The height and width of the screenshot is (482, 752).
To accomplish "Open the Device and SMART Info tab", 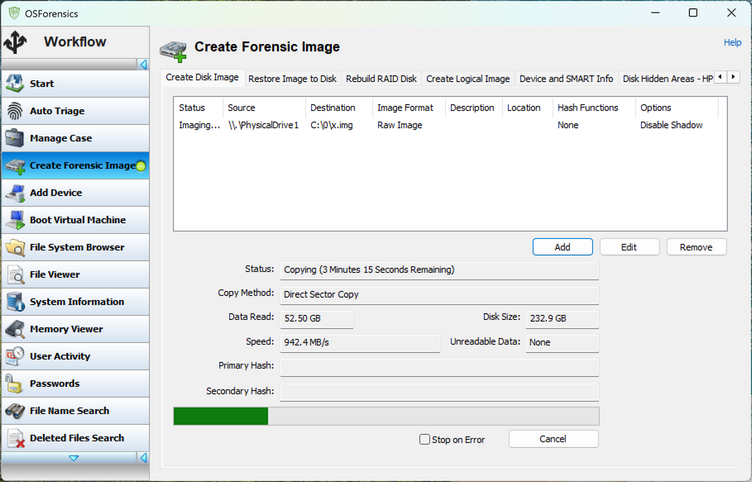I will pos(566,79).
